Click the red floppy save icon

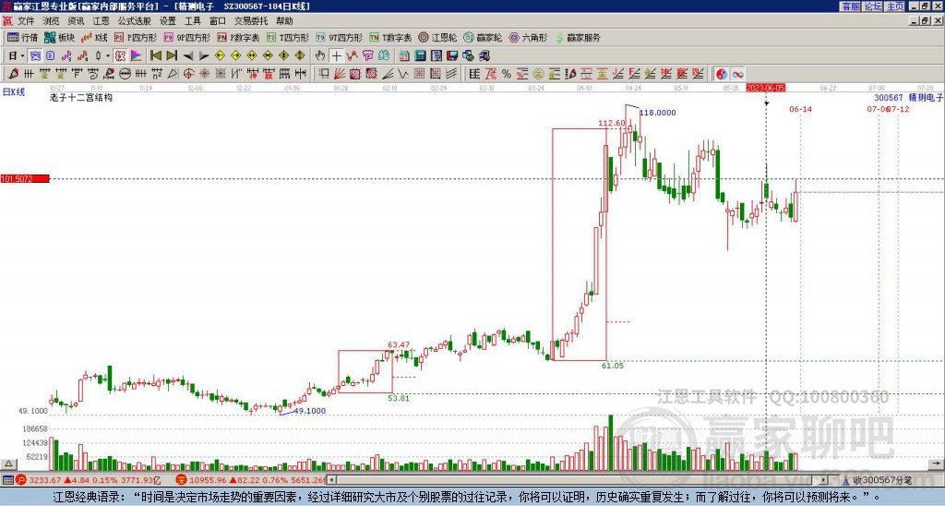click(452, 56)
